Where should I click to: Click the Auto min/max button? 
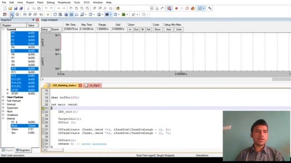coord(169,29)
